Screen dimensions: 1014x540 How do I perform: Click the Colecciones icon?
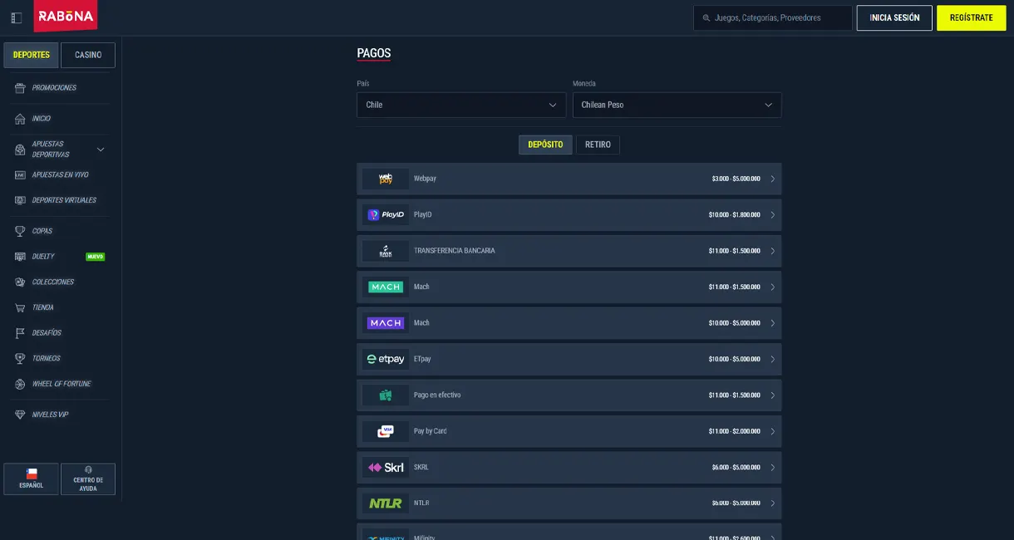[x=20, y=282]
